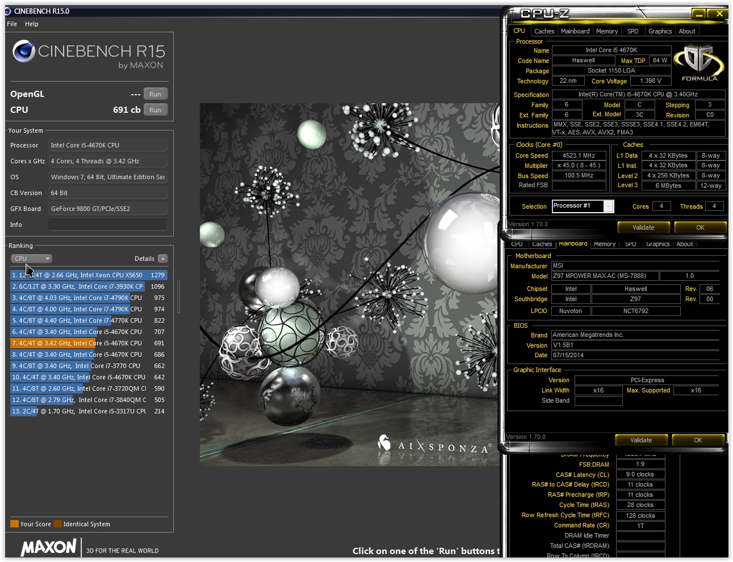Click the panel resize grip beside ranking
This screenshot has width=733, height=562.
click(x=179, y=296)
